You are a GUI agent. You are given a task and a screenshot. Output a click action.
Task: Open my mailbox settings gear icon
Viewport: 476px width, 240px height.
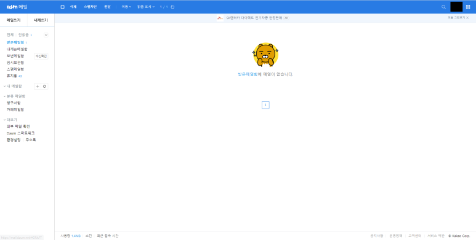click(x=44, y=87)
